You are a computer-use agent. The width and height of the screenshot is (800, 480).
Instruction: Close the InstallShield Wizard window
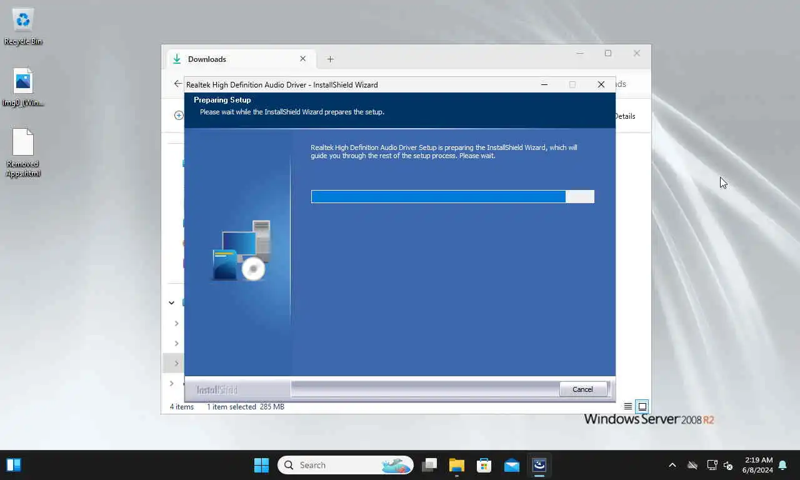[601, 84]
